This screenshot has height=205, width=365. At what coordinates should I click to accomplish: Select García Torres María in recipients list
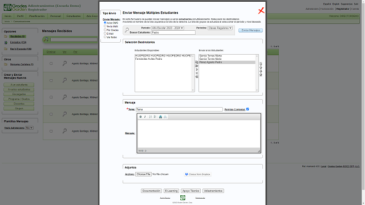(210, 56)
